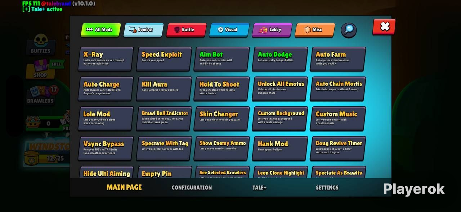Toggle See Selected Brawlers mod
461x212 pixels.
[x=221, y=172]
